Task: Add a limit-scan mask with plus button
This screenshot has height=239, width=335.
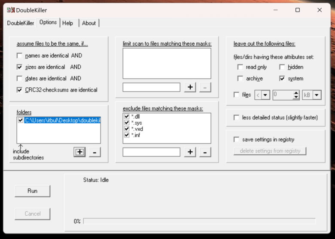Action: pos(190,87)
